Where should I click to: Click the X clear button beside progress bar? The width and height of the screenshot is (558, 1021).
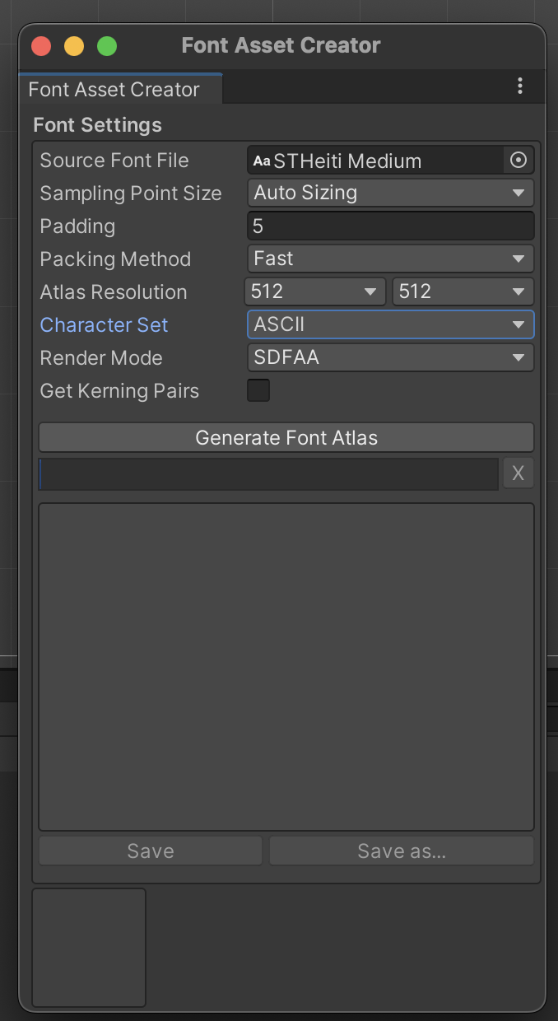coord(518,473)
